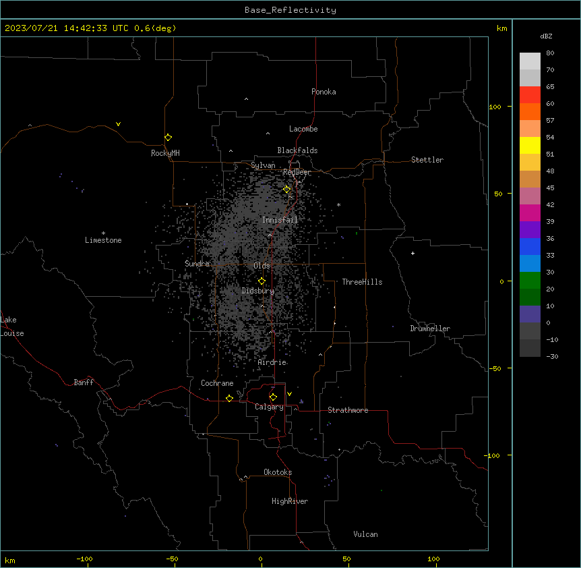Image resolution: width=581 pixels, height=568 pixels.
Task: Click the Vulcan label
Action: point(366,534)
